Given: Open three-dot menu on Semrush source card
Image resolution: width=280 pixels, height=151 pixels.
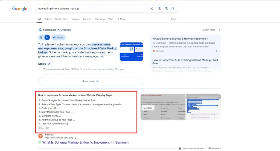Looking at the screenshot, I should click(216, 51).
